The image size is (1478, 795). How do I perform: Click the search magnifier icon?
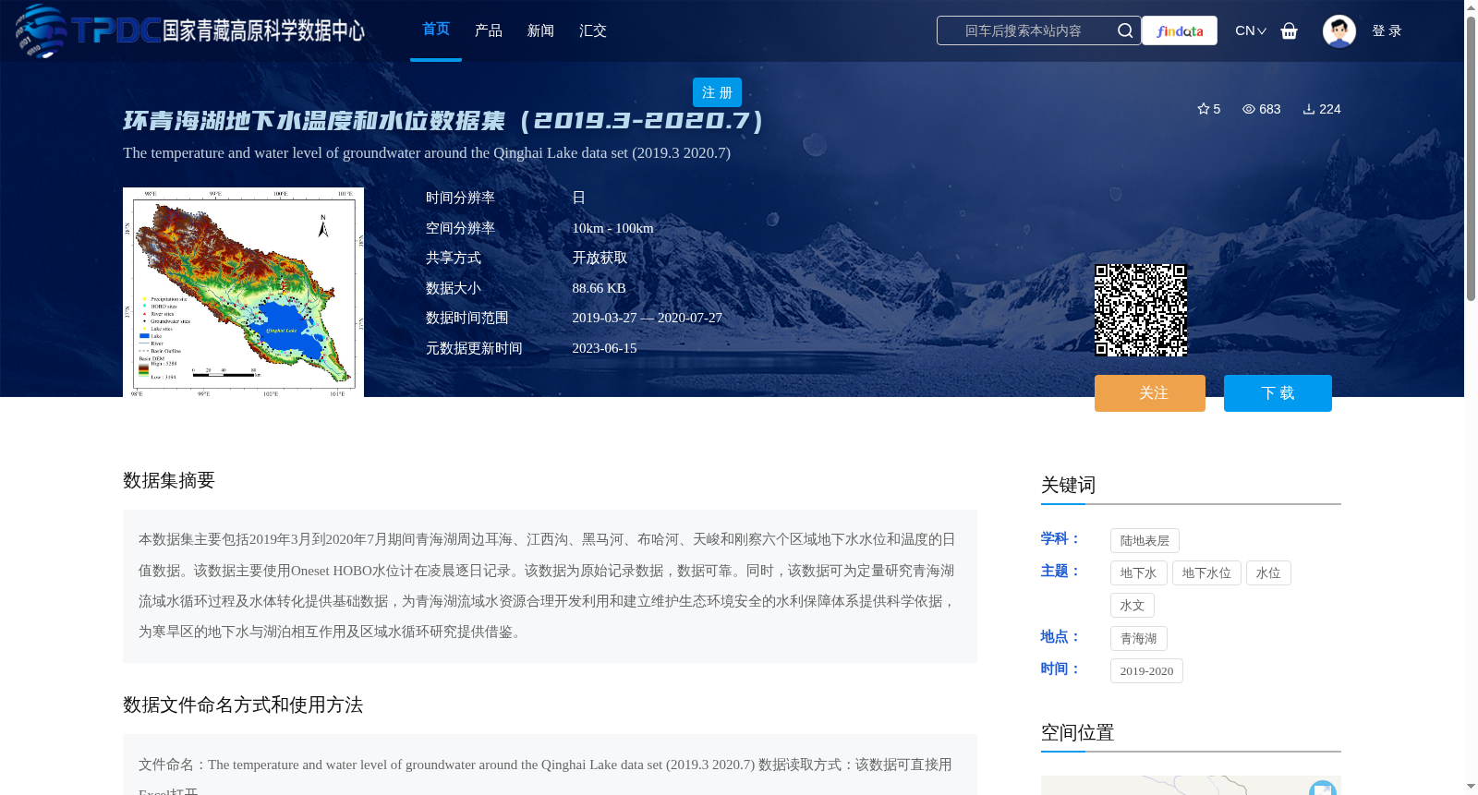(1125, 30)
